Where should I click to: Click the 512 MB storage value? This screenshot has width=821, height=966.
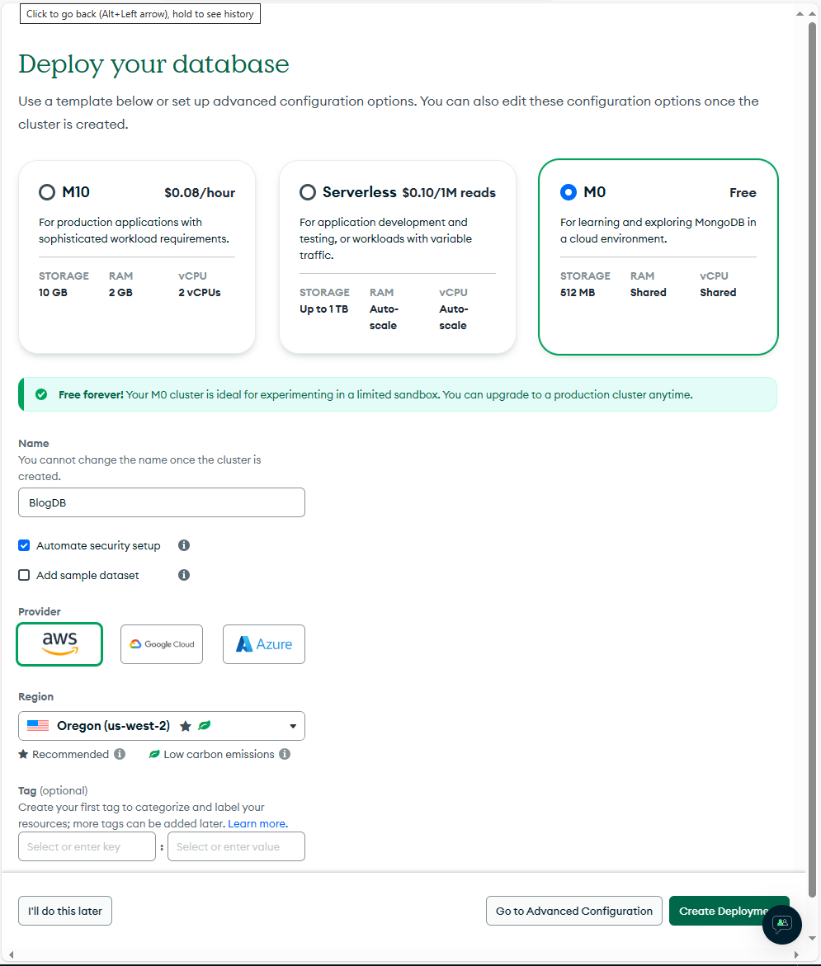point(578,293)
